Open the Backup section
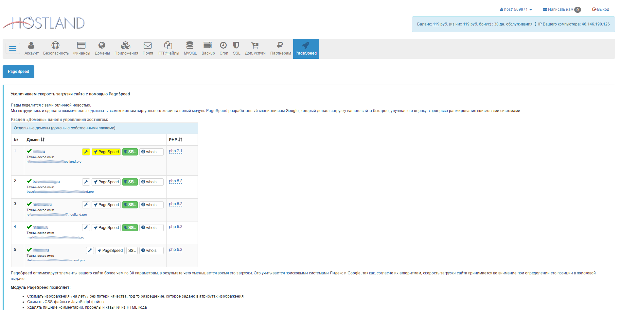The image size is (620, 310). (x=208, y=49)
